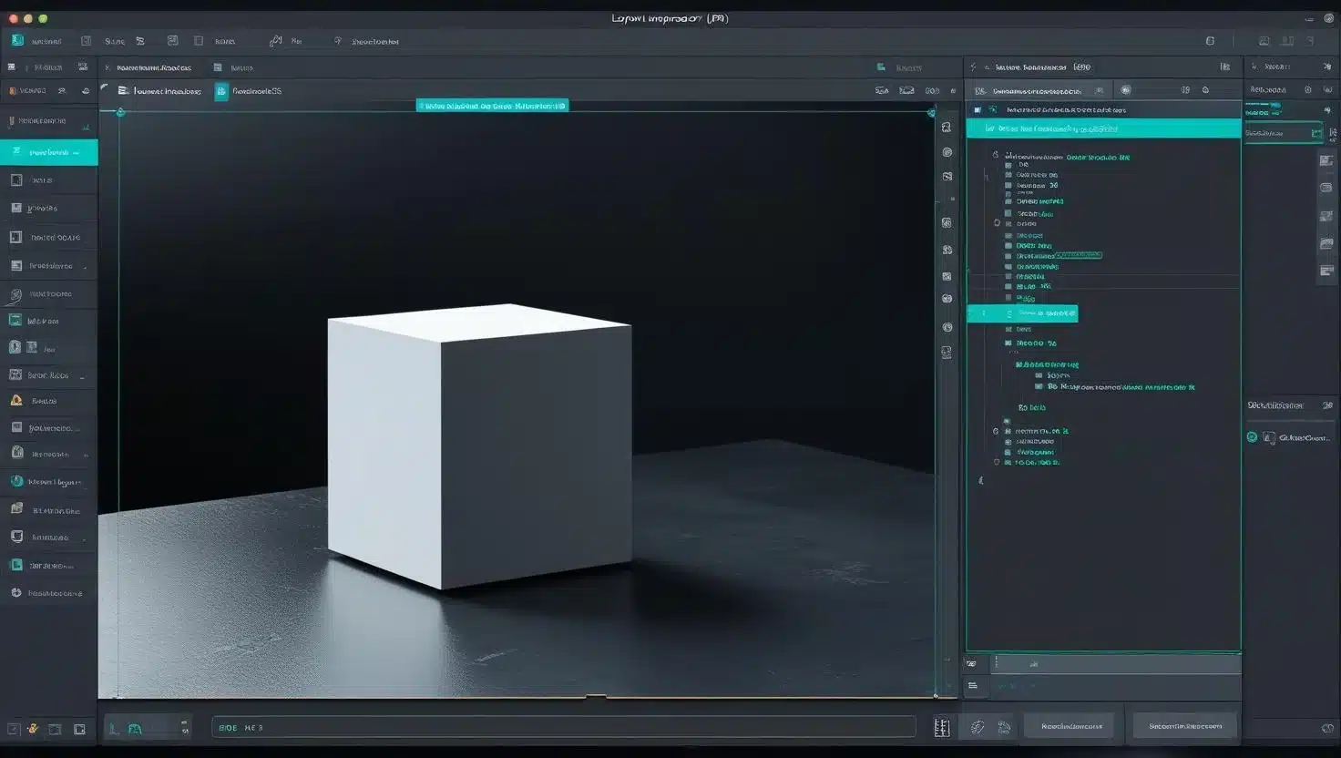Click lowest icon in viewport's right vertical tool strip
1341x758 pixels.
[x=947, y=353]
